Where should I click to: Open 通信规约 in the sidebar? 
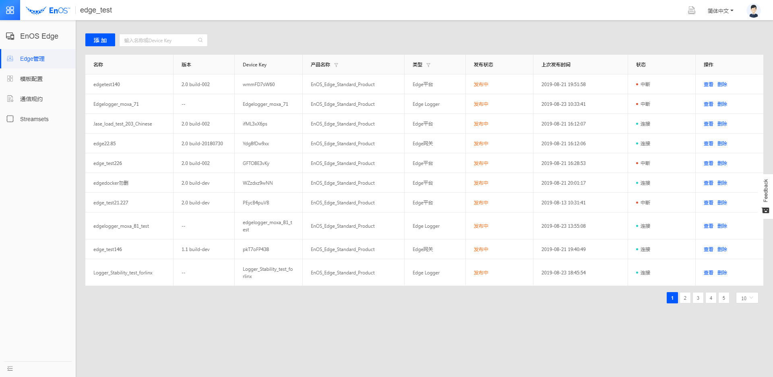coord(31,99)
